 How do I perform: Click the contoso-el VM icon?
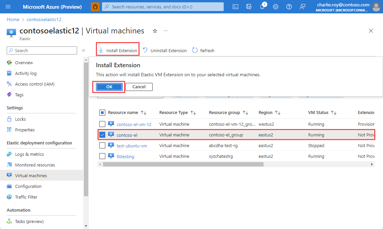[x=111, y=135]
